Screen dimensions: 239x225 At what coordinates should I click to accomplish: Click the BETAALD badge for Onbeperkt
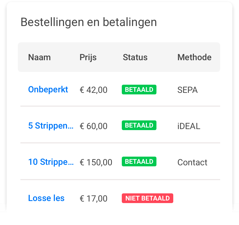pyautogui.click(x=139, y=90)
